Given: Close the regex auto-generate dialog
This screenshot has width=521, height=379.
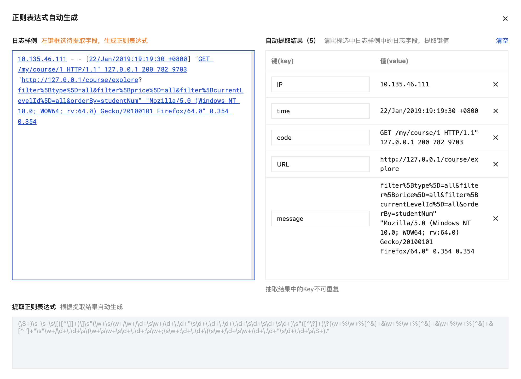Looking at the screenshot, I should [x=505, y=19].
